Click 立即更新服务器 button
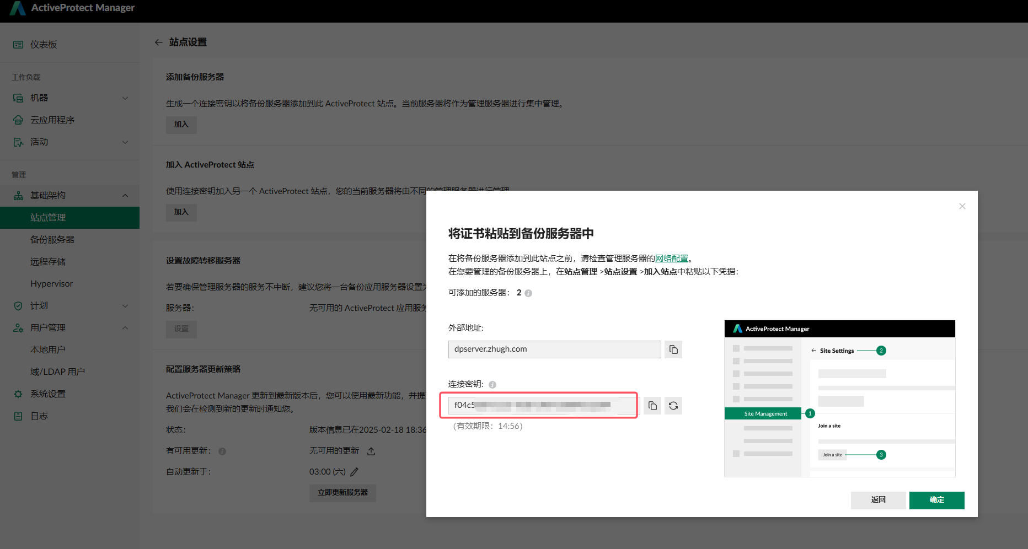The width and height of the screenshot is (1028, 549). [342, 493]
